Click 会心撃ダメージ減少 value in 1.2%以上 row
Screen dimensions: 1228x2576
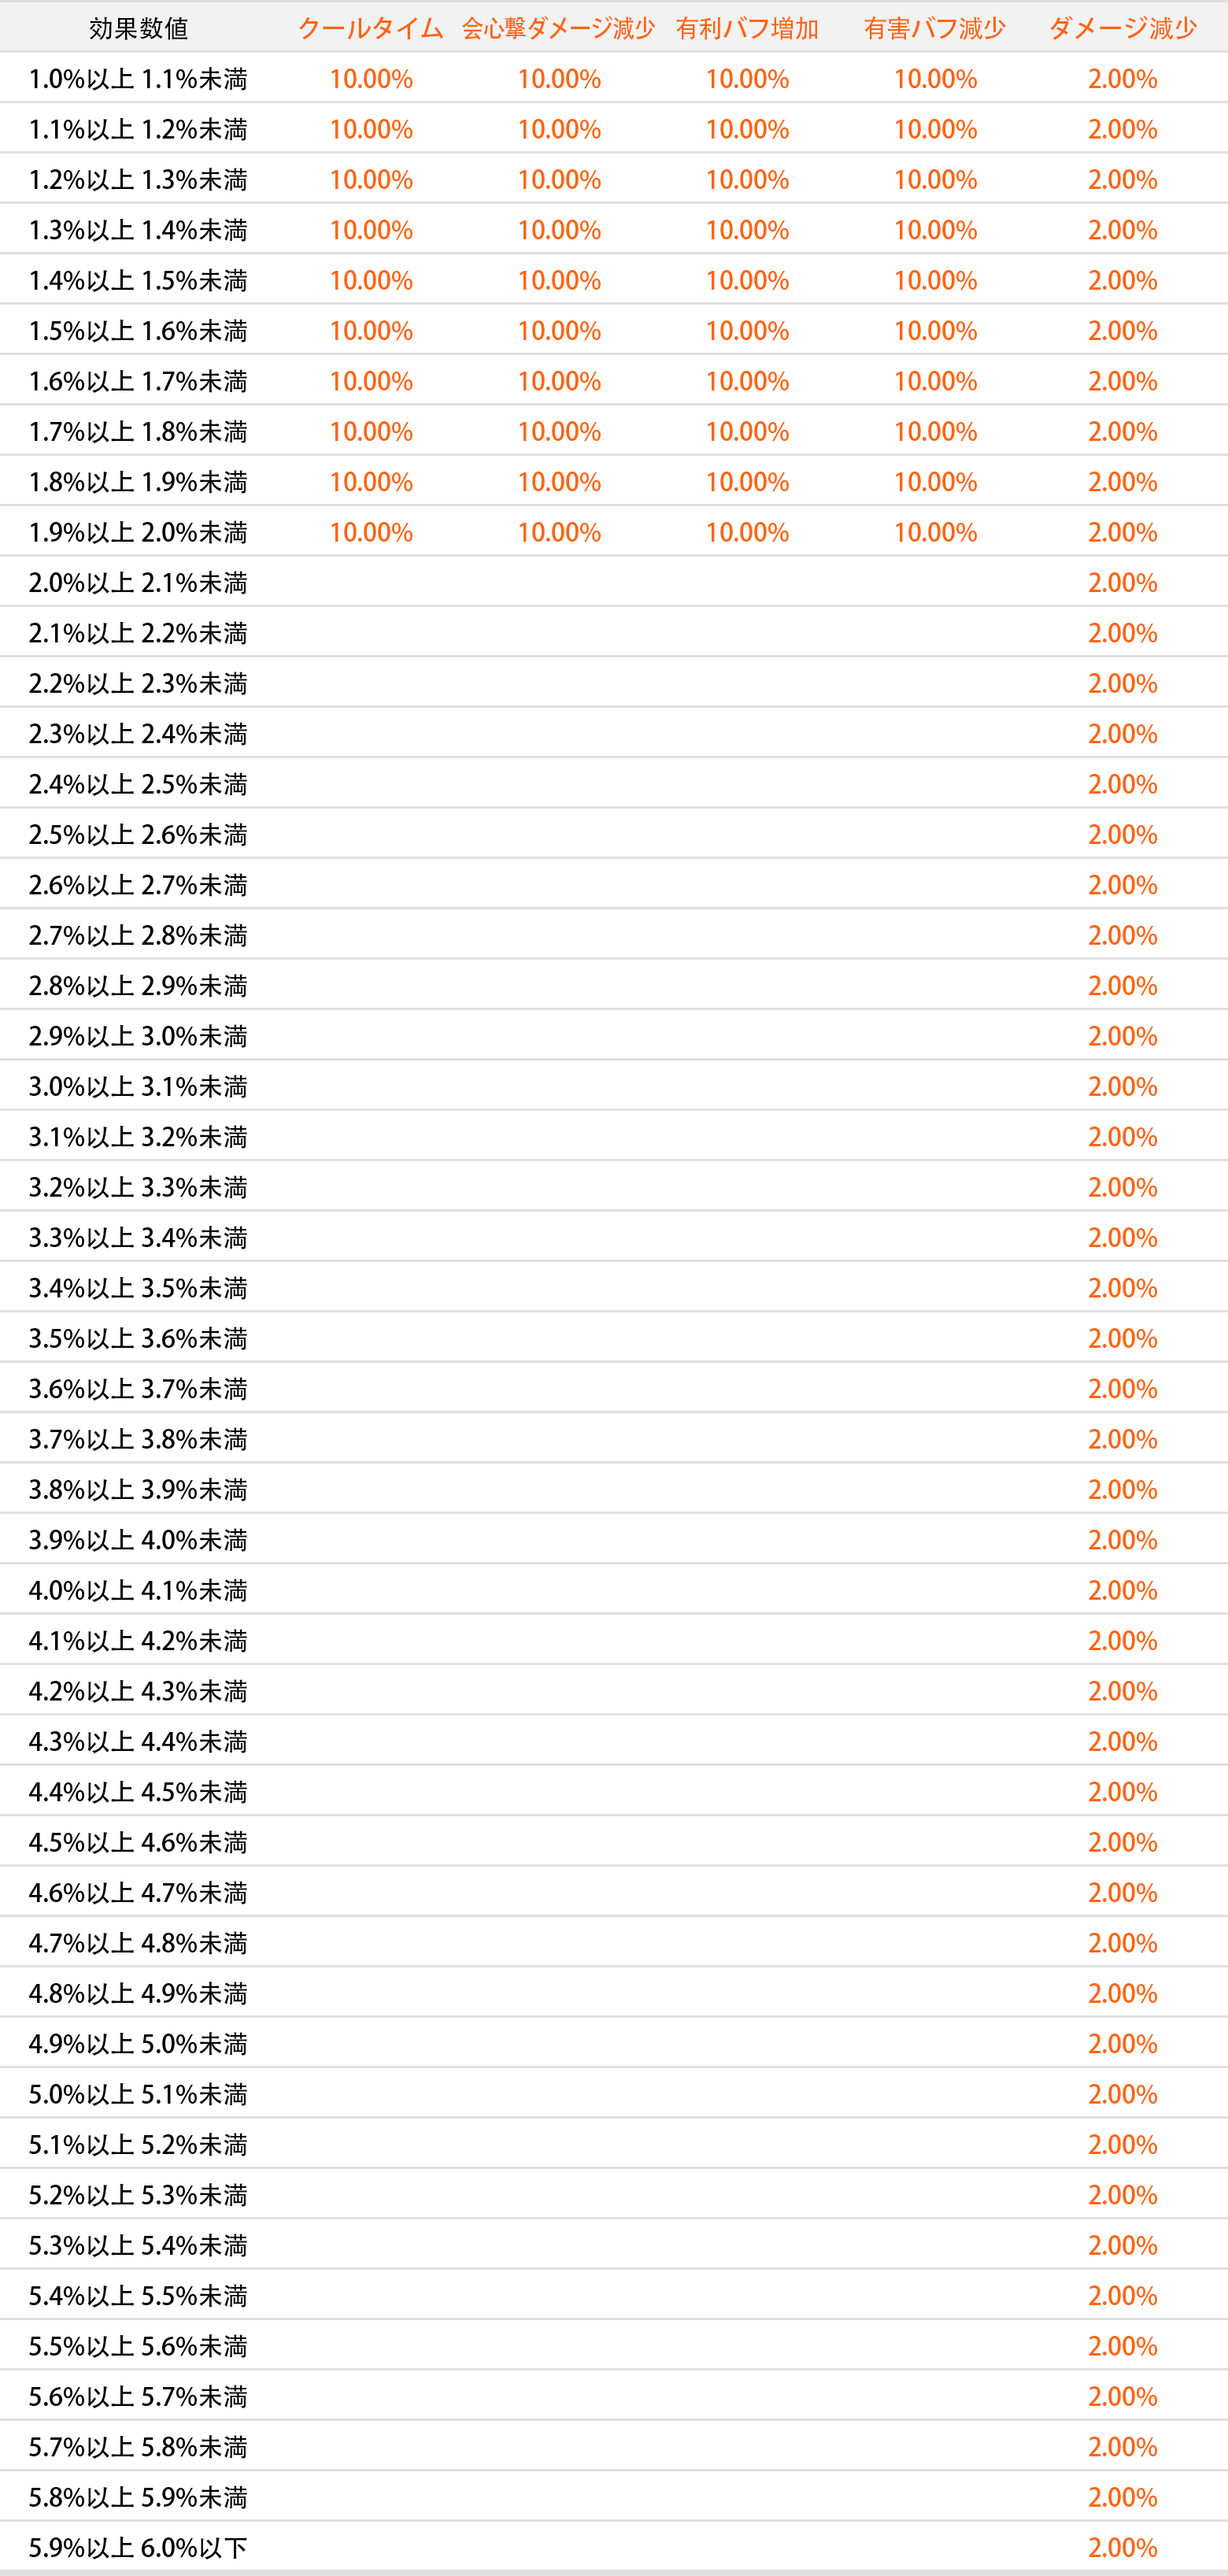coord(559,180)
